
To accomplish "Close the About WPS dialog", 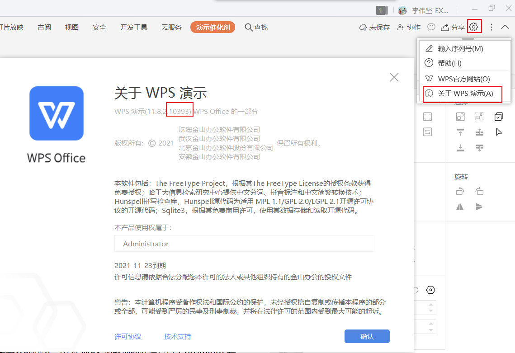I will 394,77.
